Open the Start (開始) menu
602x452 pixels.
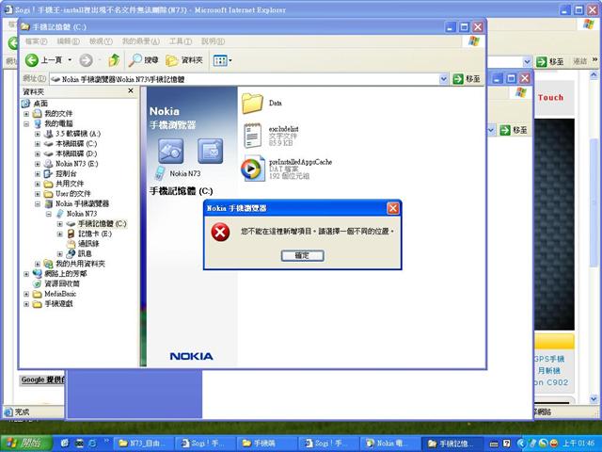coord(26,444)
